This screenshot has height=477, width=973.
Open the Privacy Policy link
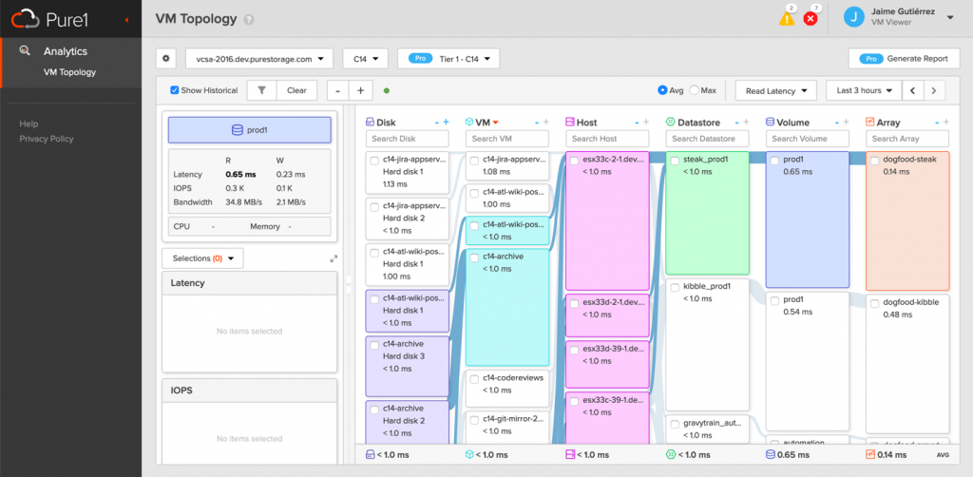47,139
